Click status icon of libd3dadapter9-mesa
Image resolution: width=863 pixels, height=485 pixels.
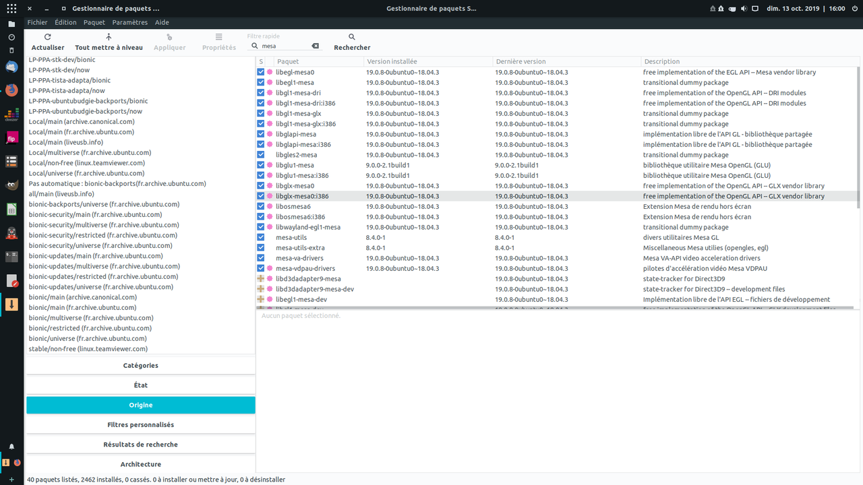click(x=261, y=279)
